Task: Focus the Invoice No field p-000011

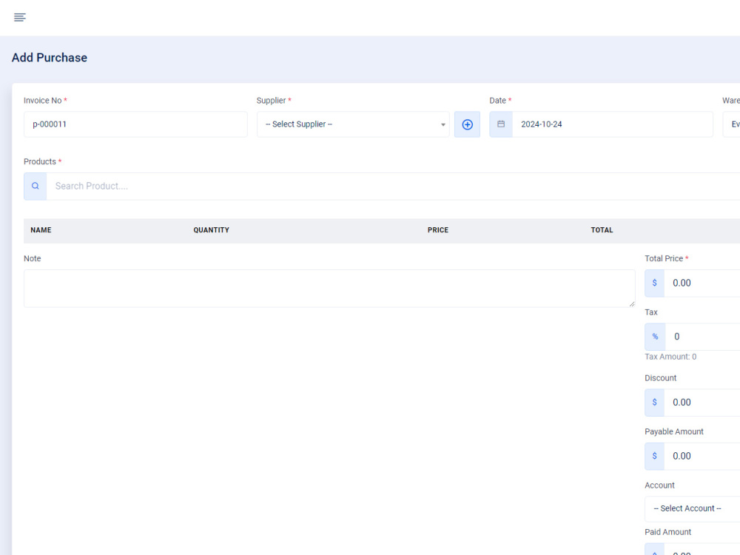Action: click(135, 124)
